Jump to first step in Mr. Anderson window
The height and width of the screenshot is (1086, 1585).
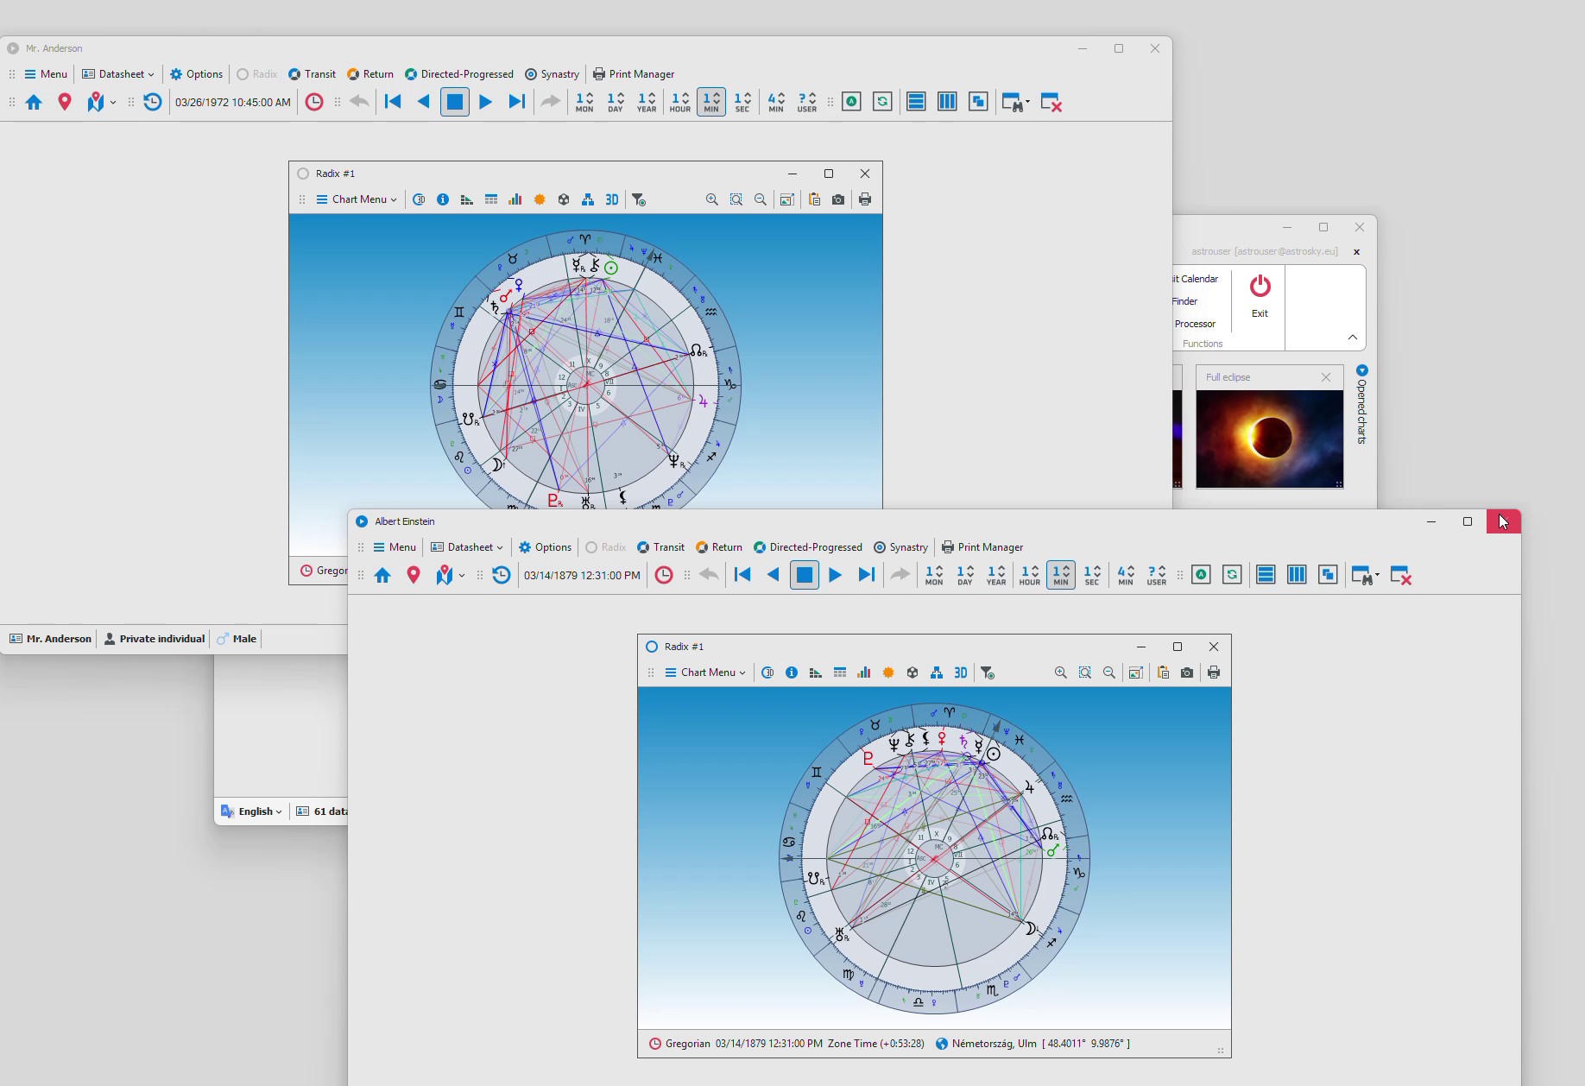(393, 102)
